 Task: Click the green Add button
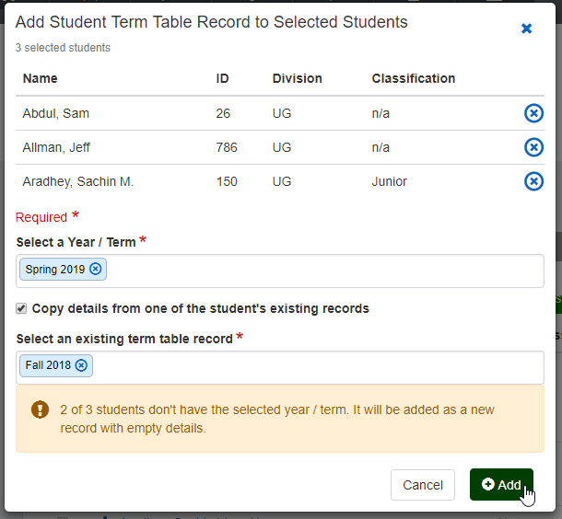click(501, 485)
